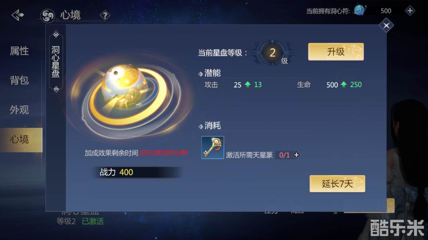Select the 外观 tab
Viewport: 428px width, 240px height.
pos(19,110)
